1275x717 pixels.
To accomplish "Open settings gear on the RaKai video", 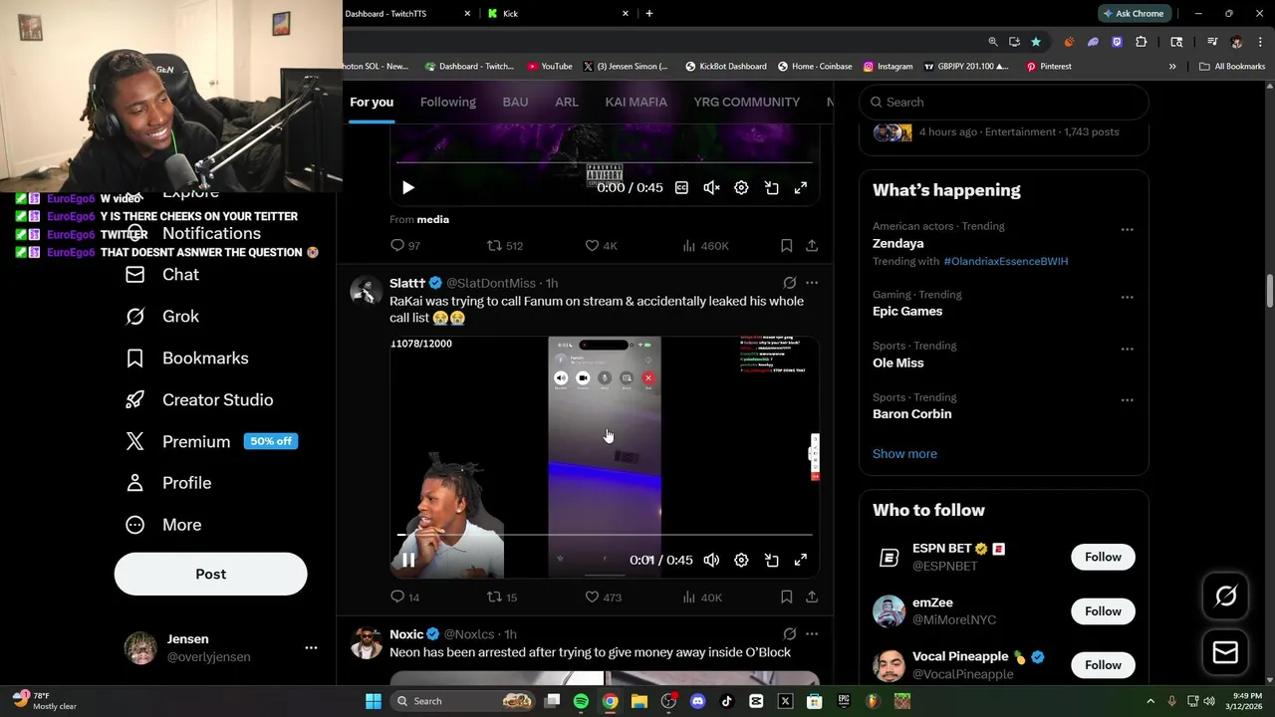I will (x=741, y=560).
